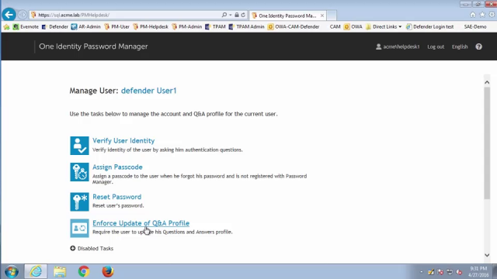The image size is (497, 279).
Task: Click the refresh icon in address bar
Action: tap(243, 15)
